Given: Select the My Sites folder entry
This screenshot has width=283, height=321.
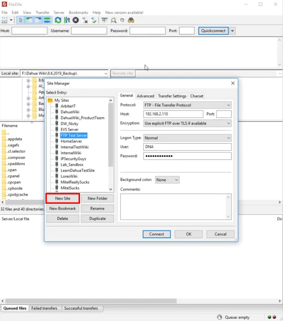Looking at the screenshot, I should coord(62,100).
